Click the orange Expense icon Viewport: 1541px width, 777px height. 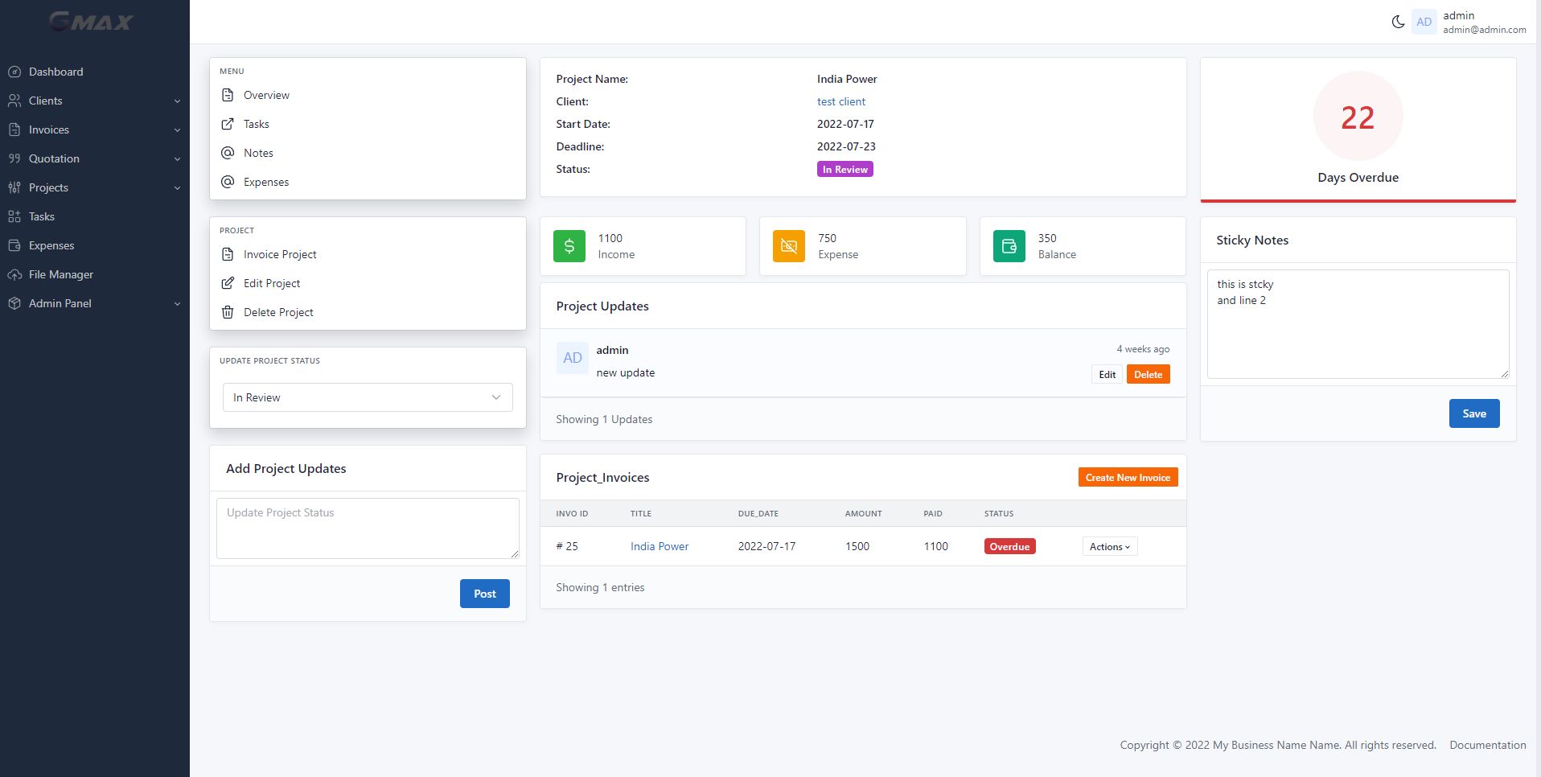789,246
